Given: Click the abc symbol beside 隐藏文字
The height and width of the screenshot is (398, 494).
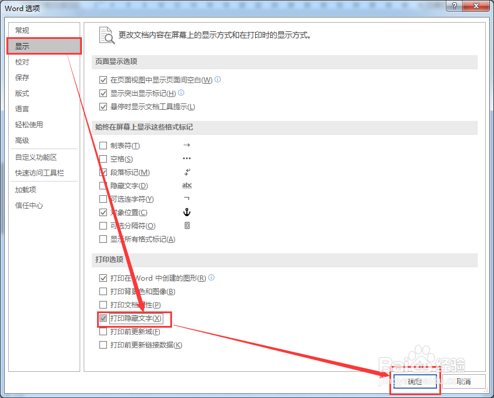Looking at the screenshot, I should (187, 185).
